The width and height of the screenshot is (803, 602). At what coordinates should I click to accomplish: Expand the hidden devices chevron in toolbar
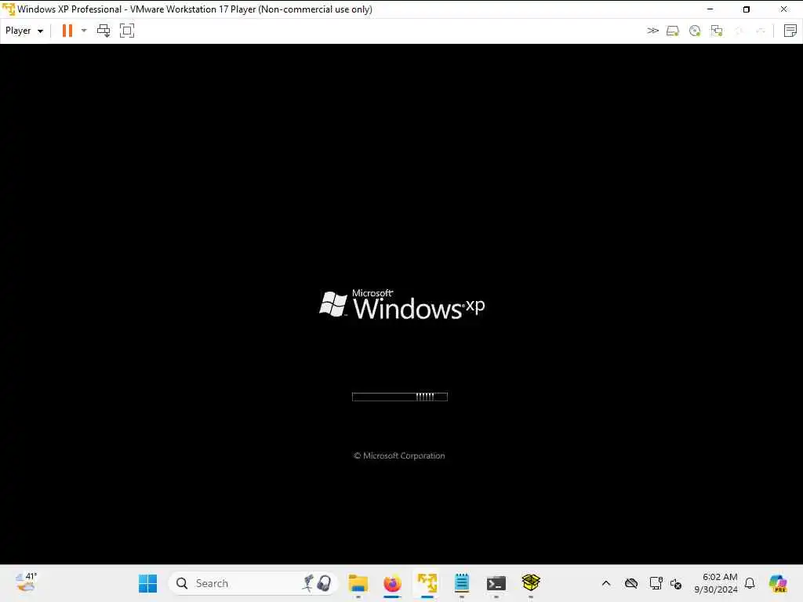pos(652,31)
